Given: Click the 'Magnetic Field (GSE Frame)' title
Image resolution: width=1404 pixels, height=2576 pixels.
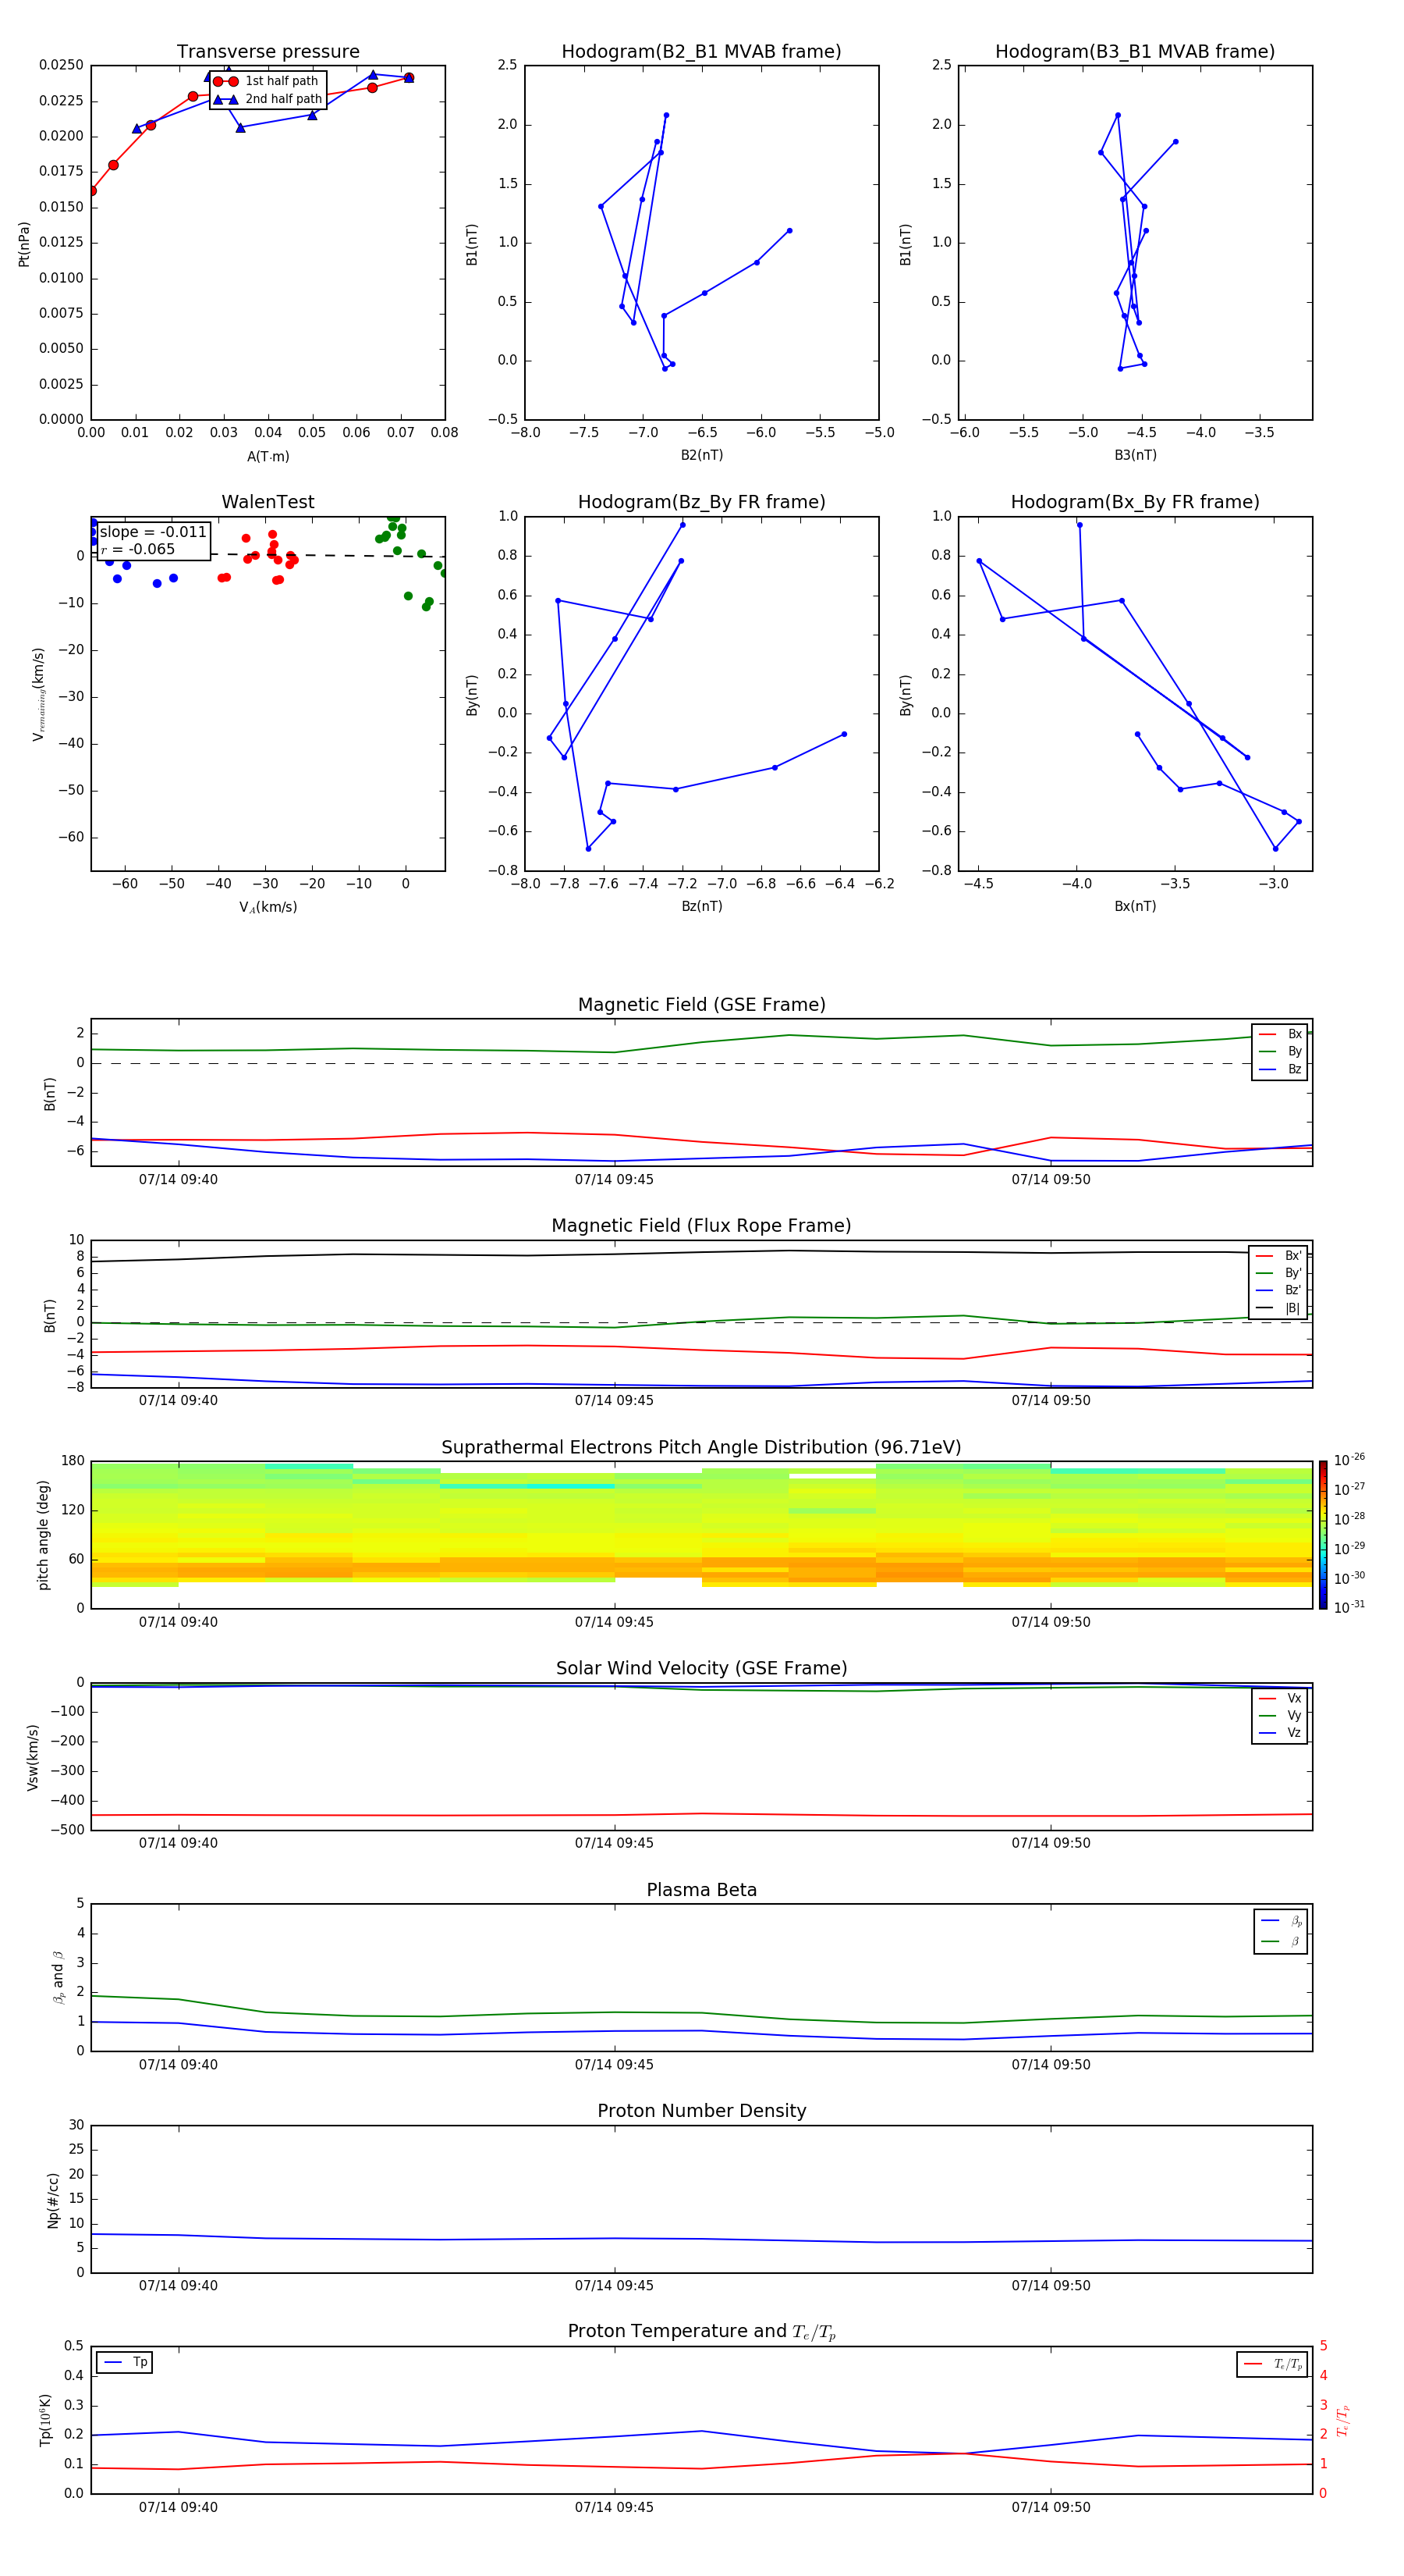Looking at the screenshot, I should point(701,1005).
